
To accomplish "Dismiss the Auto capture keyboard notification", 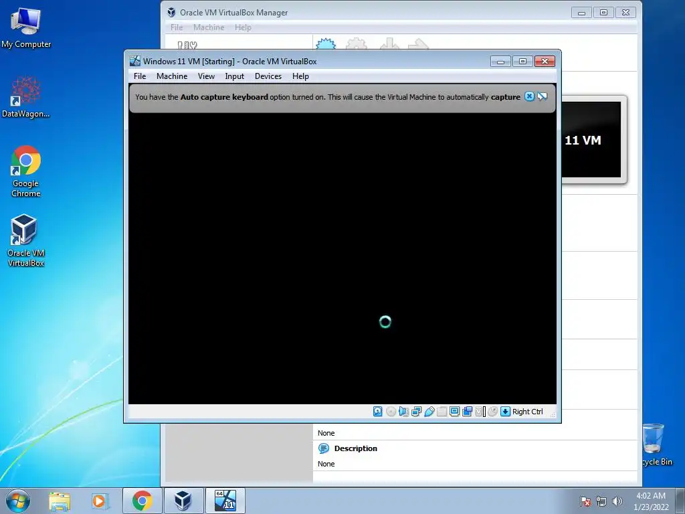I will (x=529, y=96).
